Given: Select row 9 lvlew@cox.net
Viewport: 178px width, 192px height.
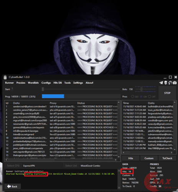Looking at the screenshot, I should (61, 134).
